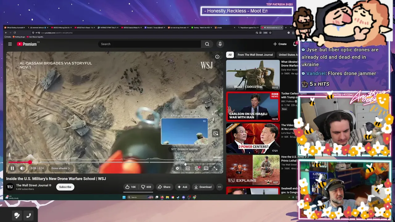Open more actions three-dot menu
395x222 pixels.
(x=219, y=187)
